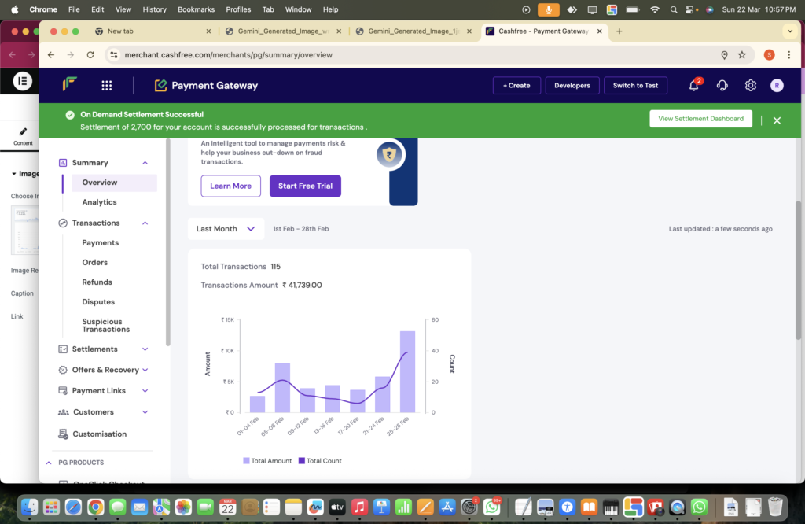Toggle Total Count legend in chart
805x524 pixels.
click(x=320, y=461)
